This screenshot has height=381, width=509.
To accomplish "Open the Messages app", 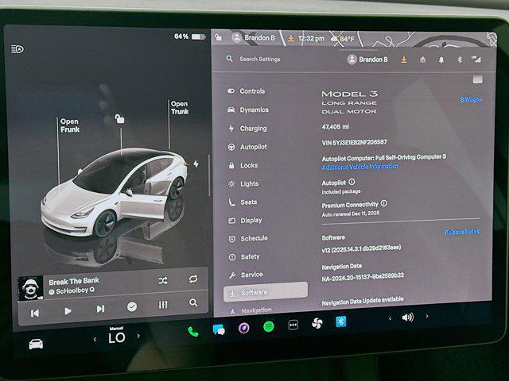I will pos(219,330).
